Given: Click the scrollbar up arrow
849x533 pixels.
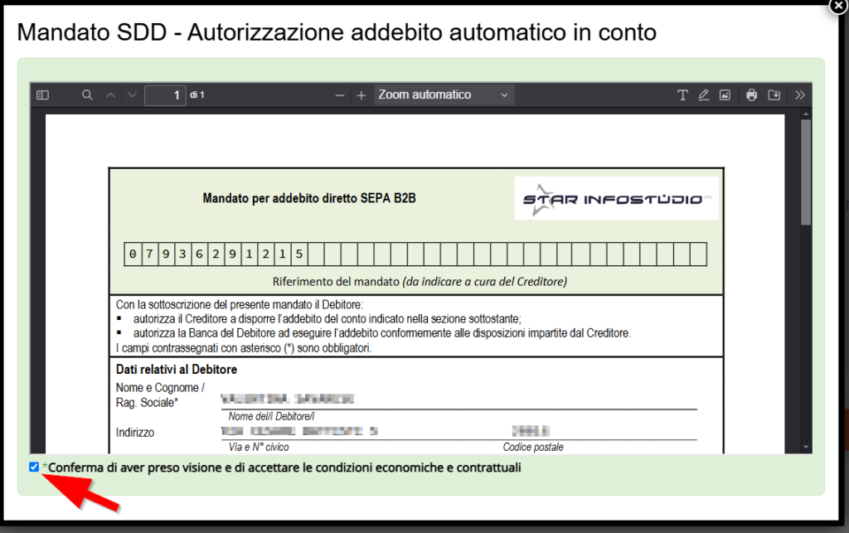Looking at the screenshot, I should pyautogui.click(x=806, y=114).
